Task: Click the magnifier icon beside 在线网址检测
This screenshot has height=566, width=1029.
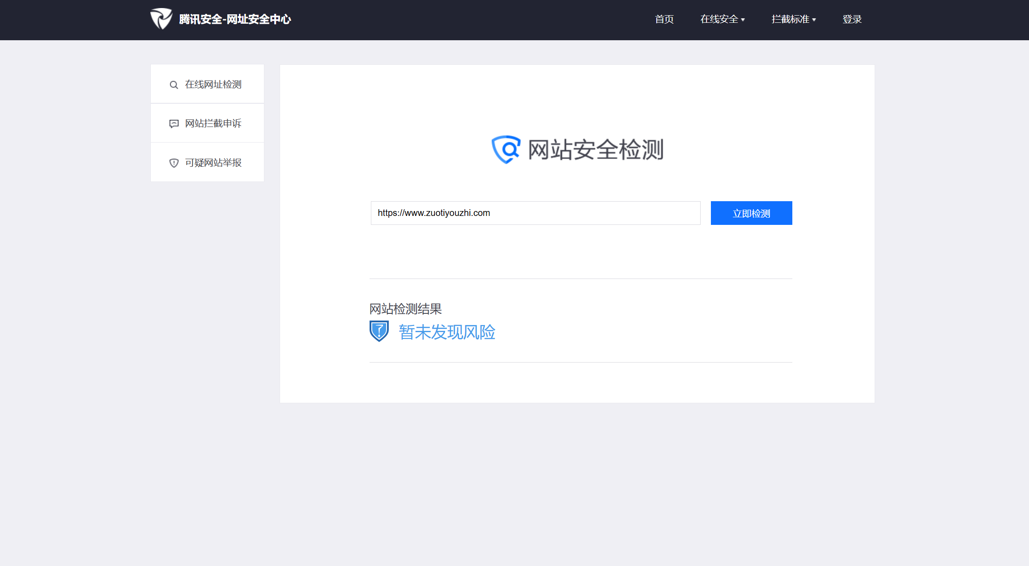Action: click(x=174, y=85)
